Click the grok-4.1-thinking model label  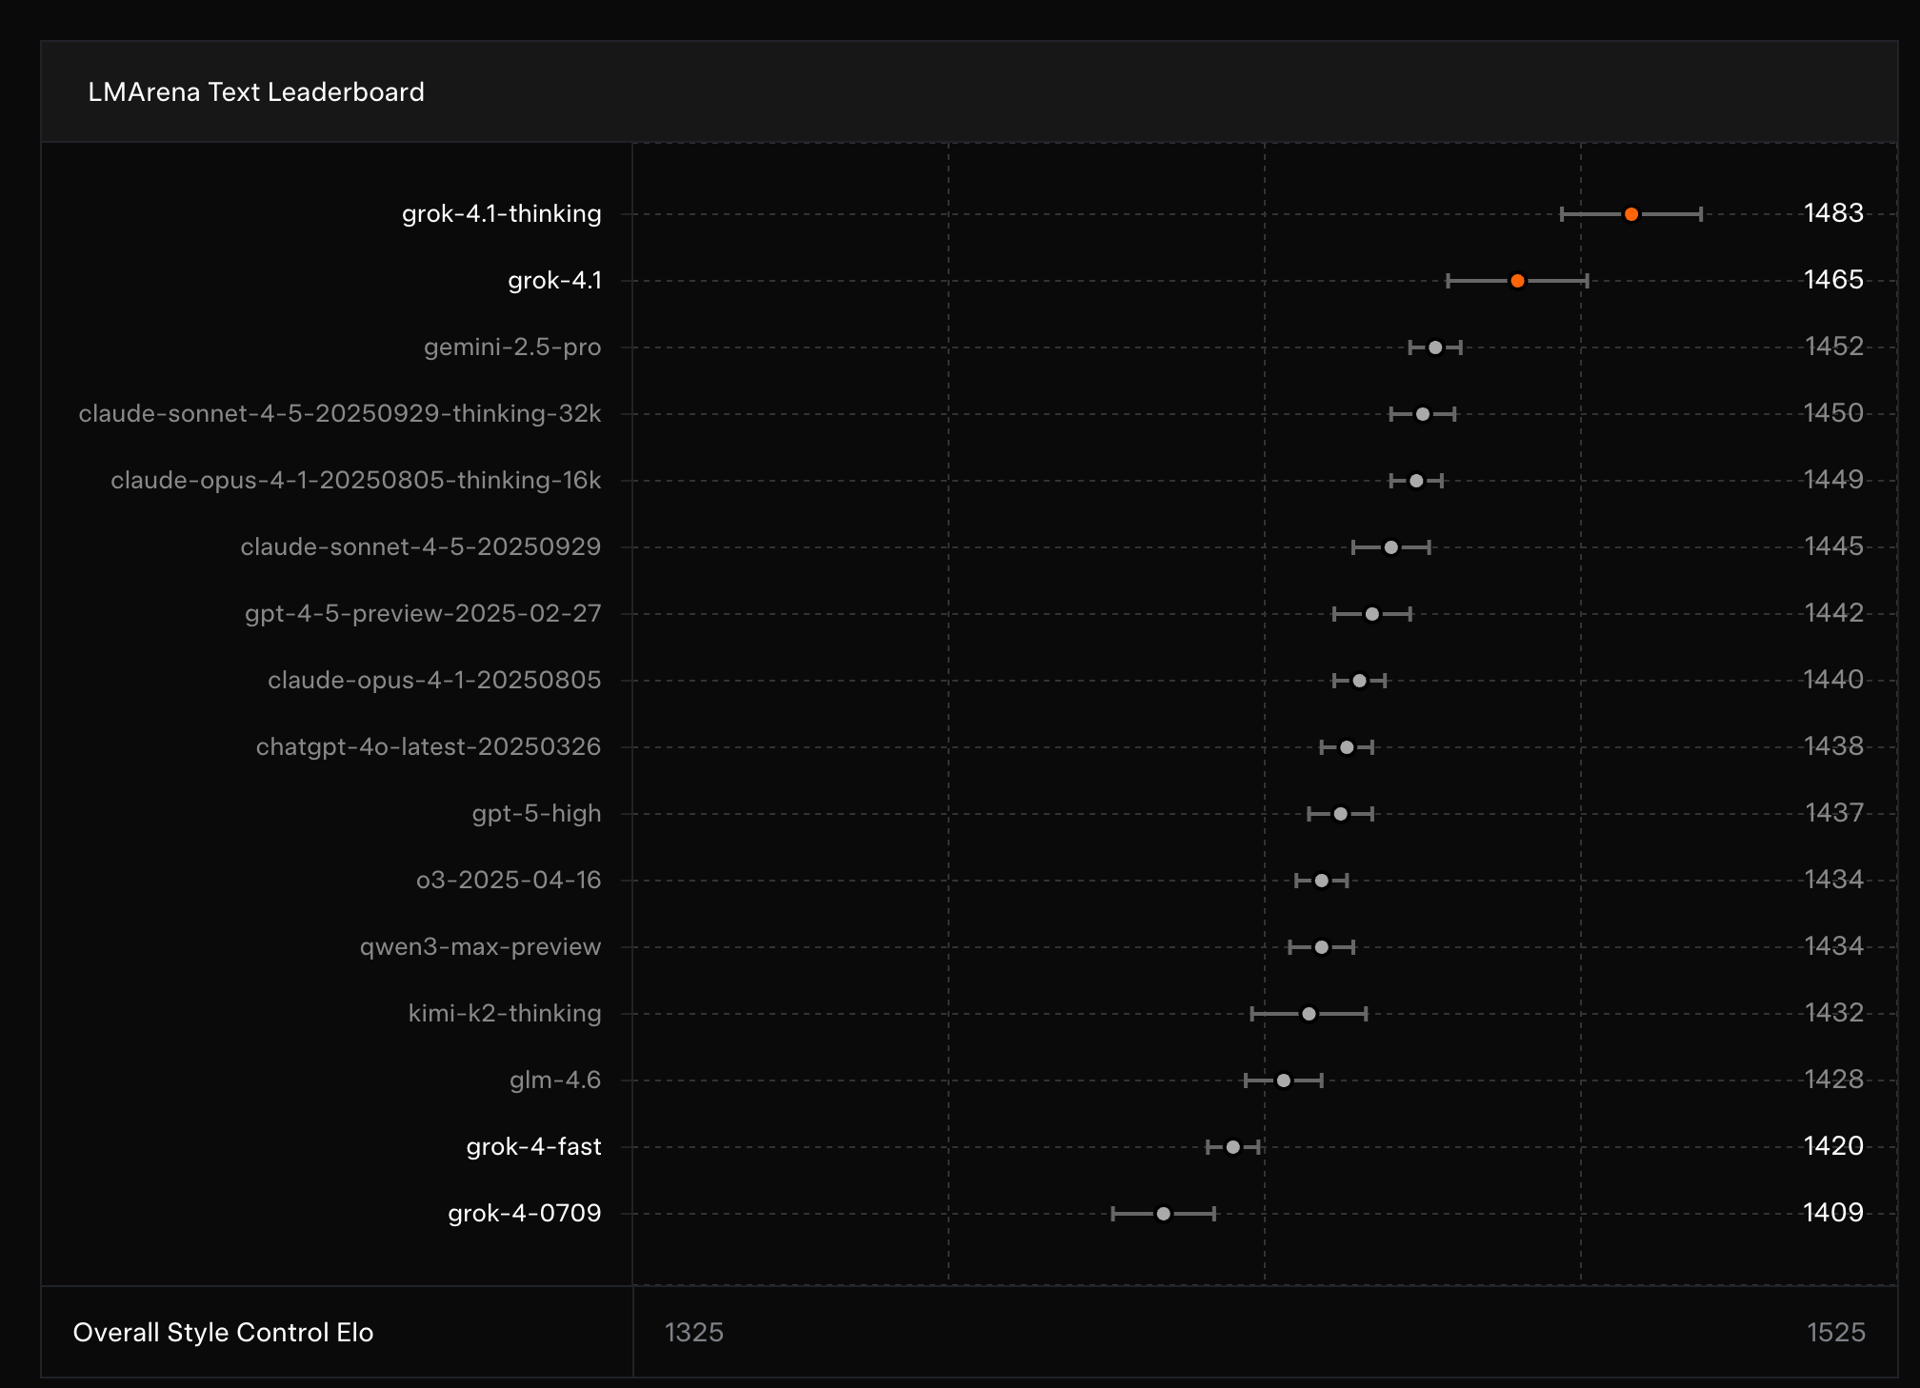(x=501, y=214)
